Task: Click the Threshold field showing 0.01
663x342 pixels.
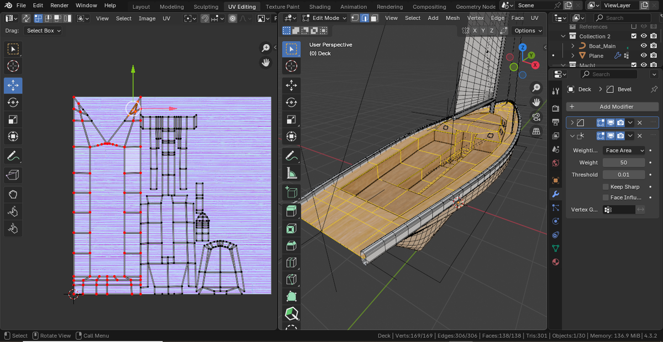Action: tap(623, 175)
